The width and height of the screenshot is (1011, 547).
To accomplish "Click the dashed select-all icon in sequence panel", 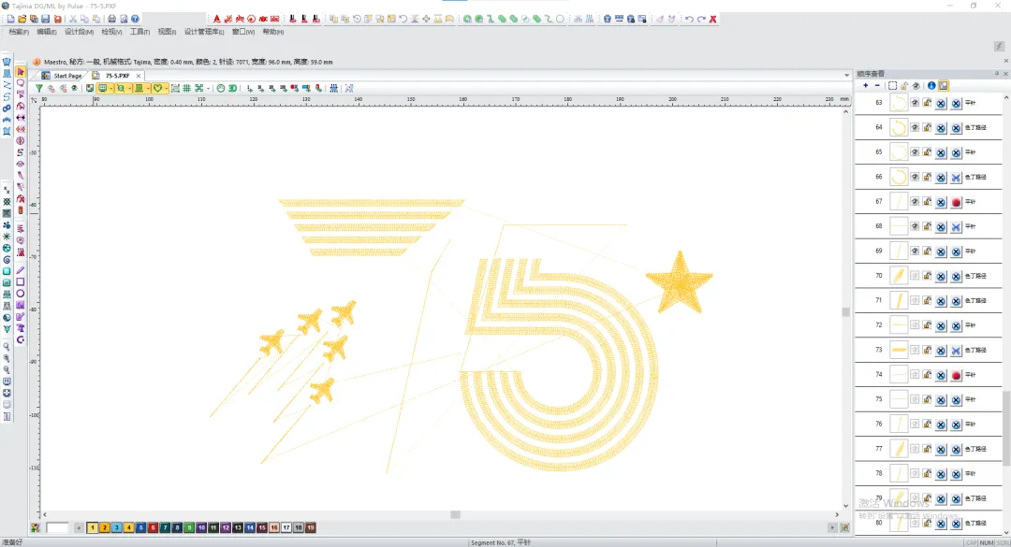I will (x=892, y=86).
